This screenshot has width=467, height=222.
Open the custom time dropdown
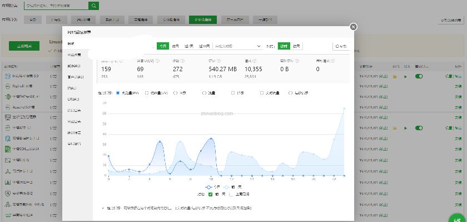tap(237, 46)
